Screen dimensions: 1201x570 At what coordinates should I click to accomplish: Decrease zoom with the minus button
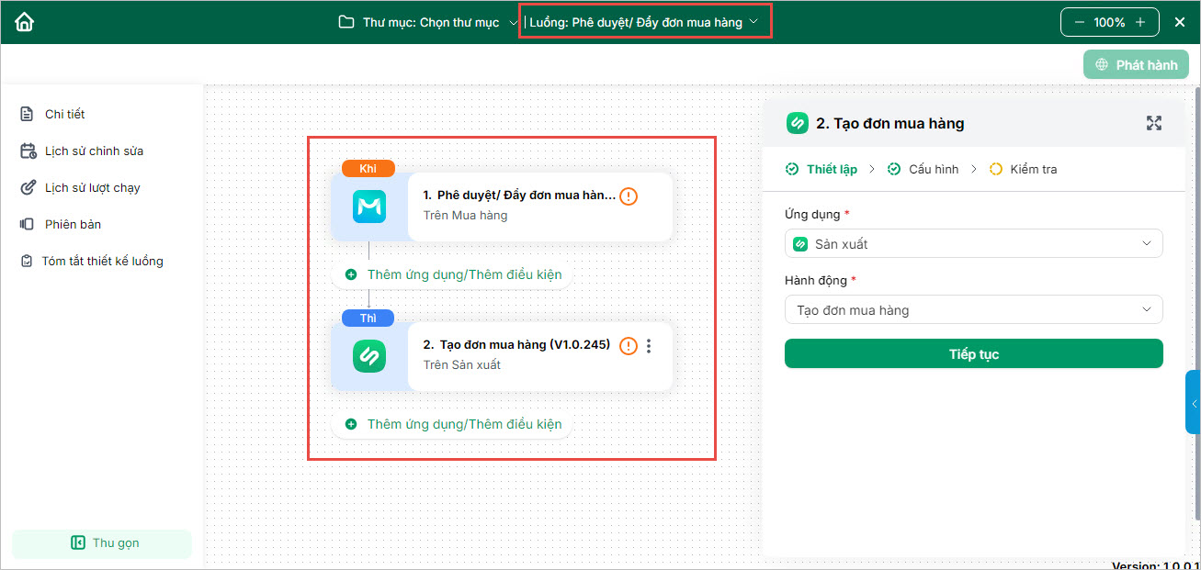(1079, 22)
